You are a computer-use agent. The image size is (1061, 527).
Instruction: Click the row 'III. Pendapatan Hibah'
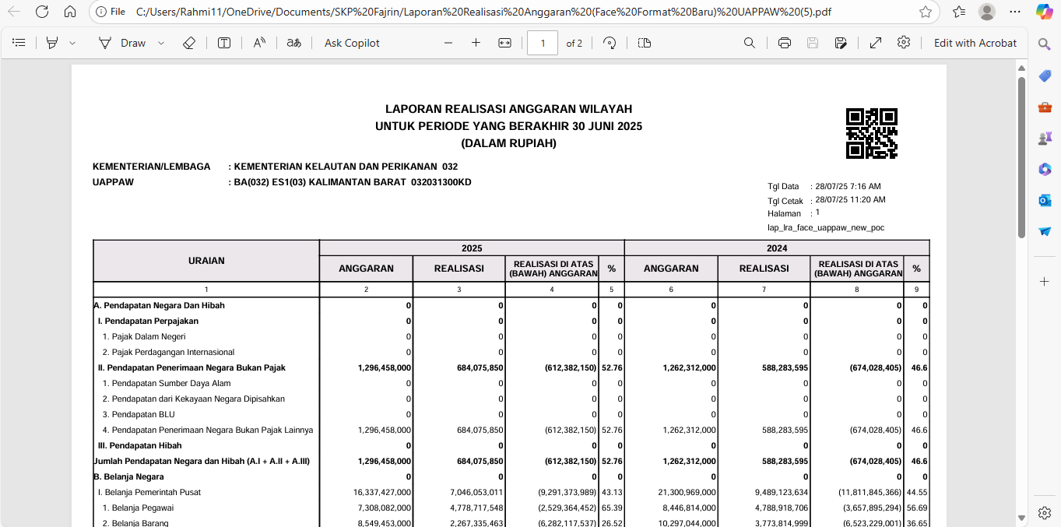[511, 445]
